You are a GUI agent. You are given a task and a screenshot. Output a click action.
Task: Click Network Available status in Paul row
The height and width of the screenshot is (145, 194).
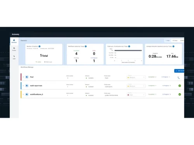click(90, 78)
